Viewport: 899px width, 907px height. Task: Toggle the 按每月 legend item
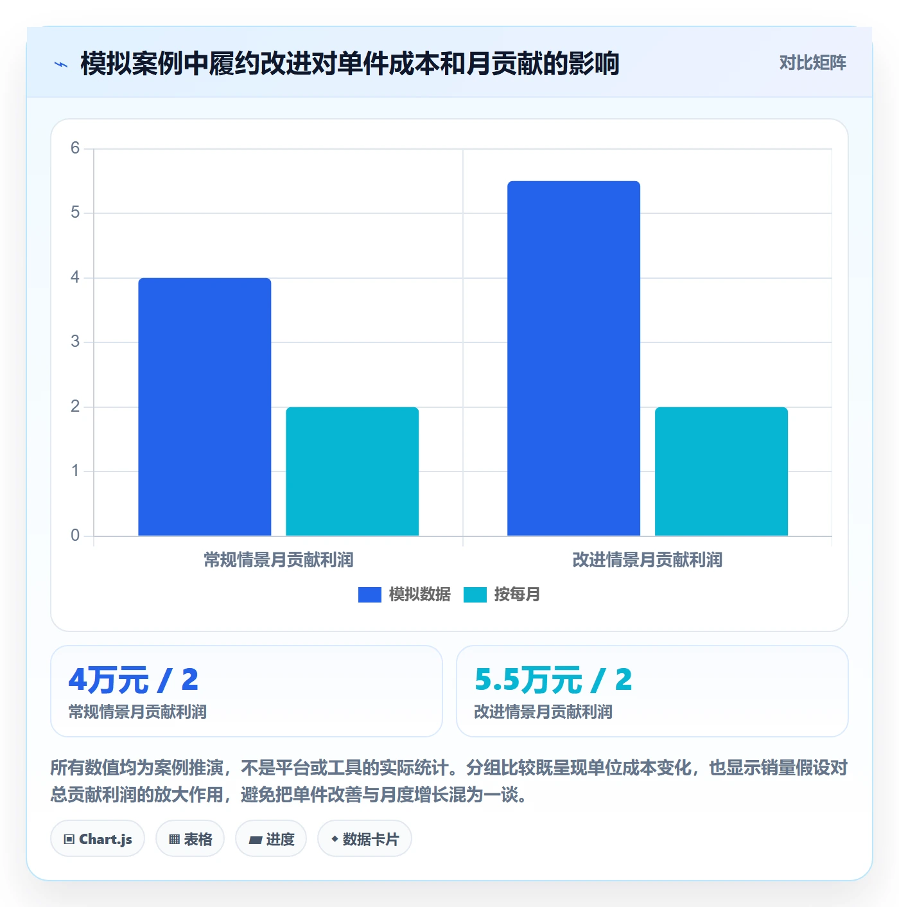502,594
